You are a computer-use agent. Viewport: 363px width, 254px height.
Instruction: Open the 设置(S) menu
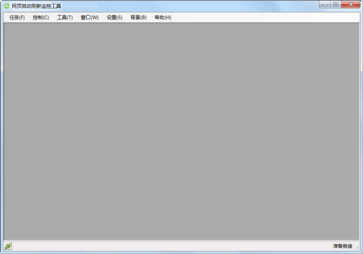coord(114,18)
